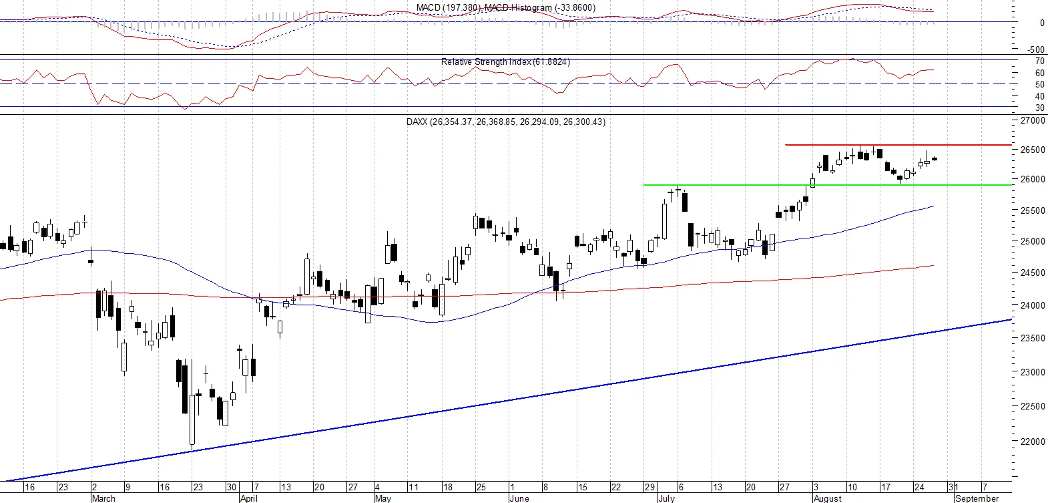The height and width of the screenshot is (503, 1048).
Task: Click the June month label
Action: click(x=519, y=498)
